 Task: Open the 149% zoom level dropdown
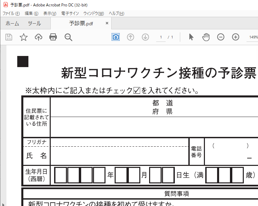pyautogui.click(x=253, y=37)
